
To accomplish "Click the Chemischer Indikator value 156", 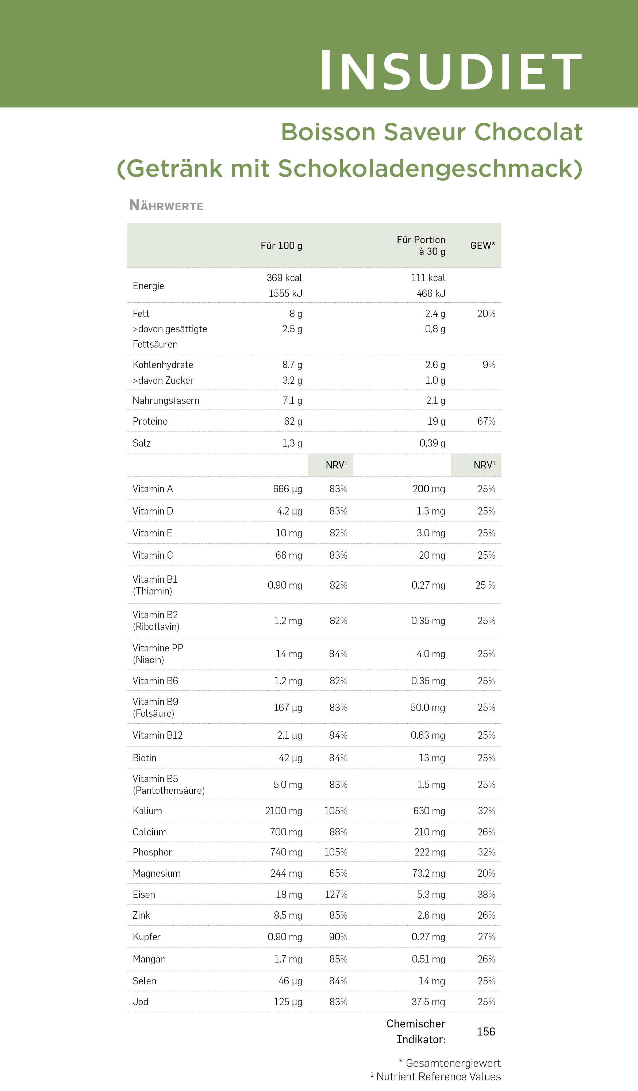I will coord(486,1032).
